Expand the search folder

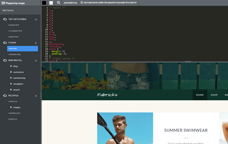click(11, 90)
